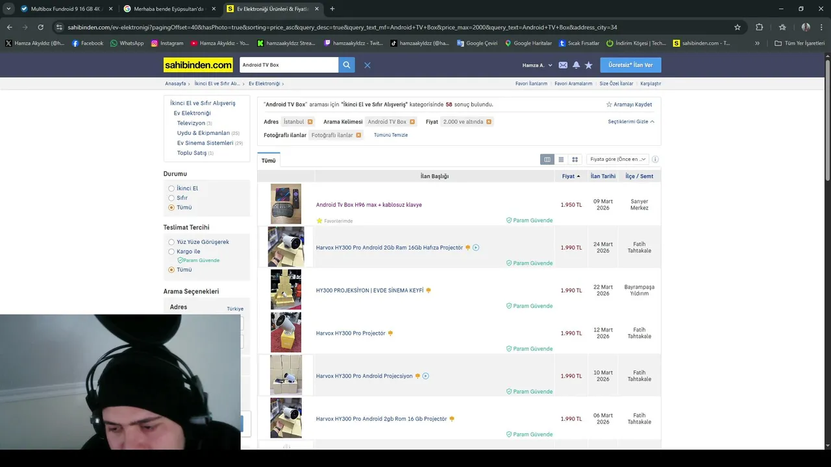Click video play icon on Harvox 2Gb Ram listing
Viewport: 831px width, 467px height.
[476, 247]
